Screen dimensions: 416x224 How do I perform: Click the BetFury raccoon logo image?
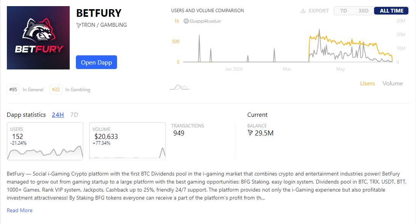pyautogui.click(x=38, y=38)
